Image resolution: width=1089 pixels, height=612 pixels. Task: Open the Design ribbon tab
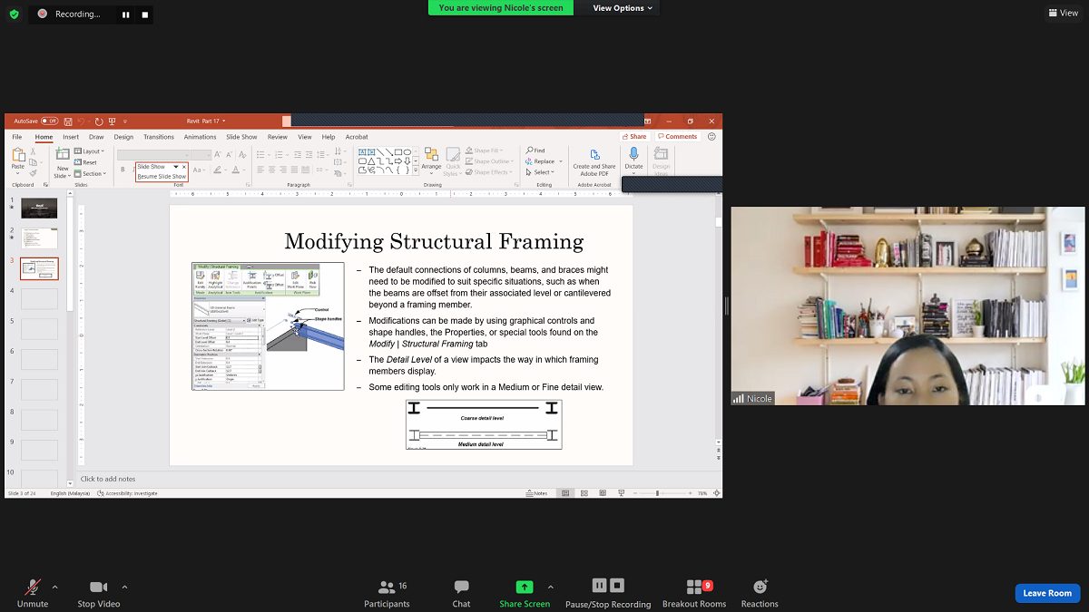coord(123,137)
